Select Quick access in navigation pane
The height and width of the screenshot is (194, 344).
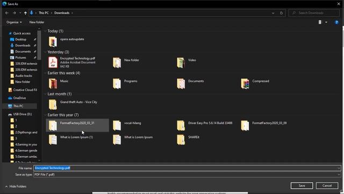tap(21, 33)
